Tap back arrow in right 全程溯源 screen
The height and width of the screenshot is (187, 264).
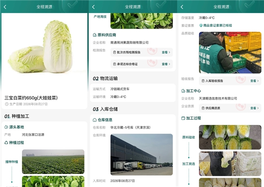[182, 7]
